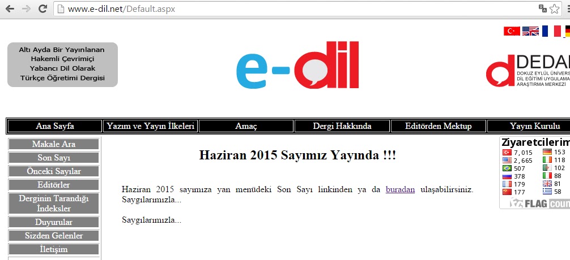Open Sizden Gelenler from the sidebar
Image resolution: width=570 pixels, height=260 pixels.
(x=54, y=236)
